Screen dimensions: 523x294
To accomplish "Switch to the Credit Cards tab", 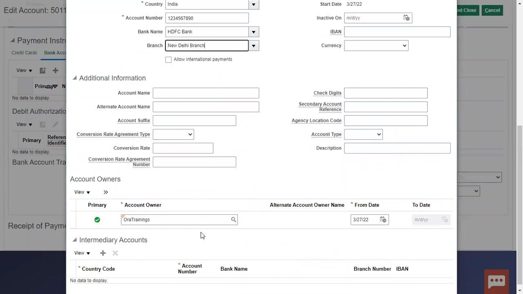I will click(24, 53).
